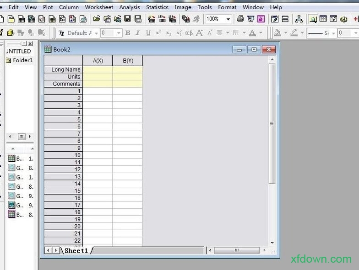Open the Analysis menu
This screenshot has height=270, width=359.
130,7
